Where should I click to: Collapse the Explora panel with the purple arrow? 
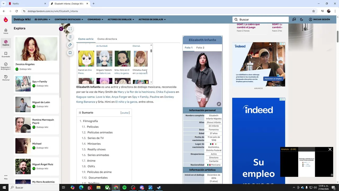(61, 29)
